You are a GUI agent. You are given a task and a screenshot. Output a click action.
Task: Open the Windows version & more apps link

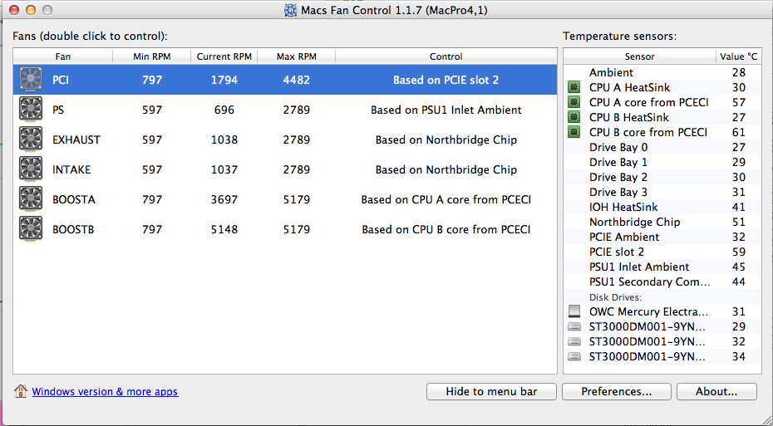[x=105, y=391]
